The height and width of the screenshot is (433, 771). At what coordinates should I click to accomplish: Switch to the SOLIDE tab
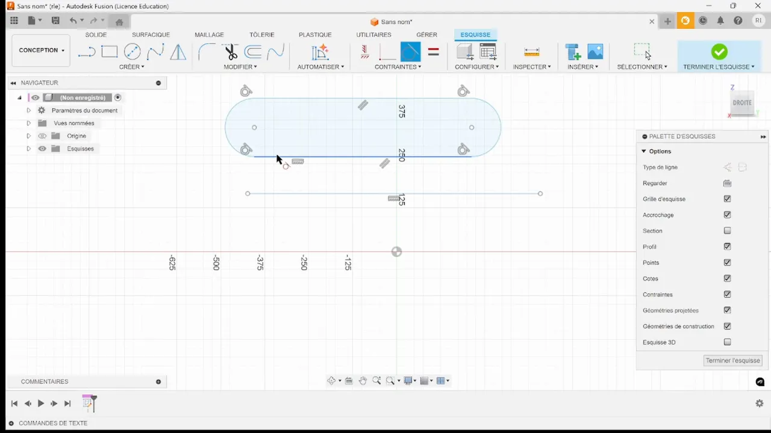(96, 35)
